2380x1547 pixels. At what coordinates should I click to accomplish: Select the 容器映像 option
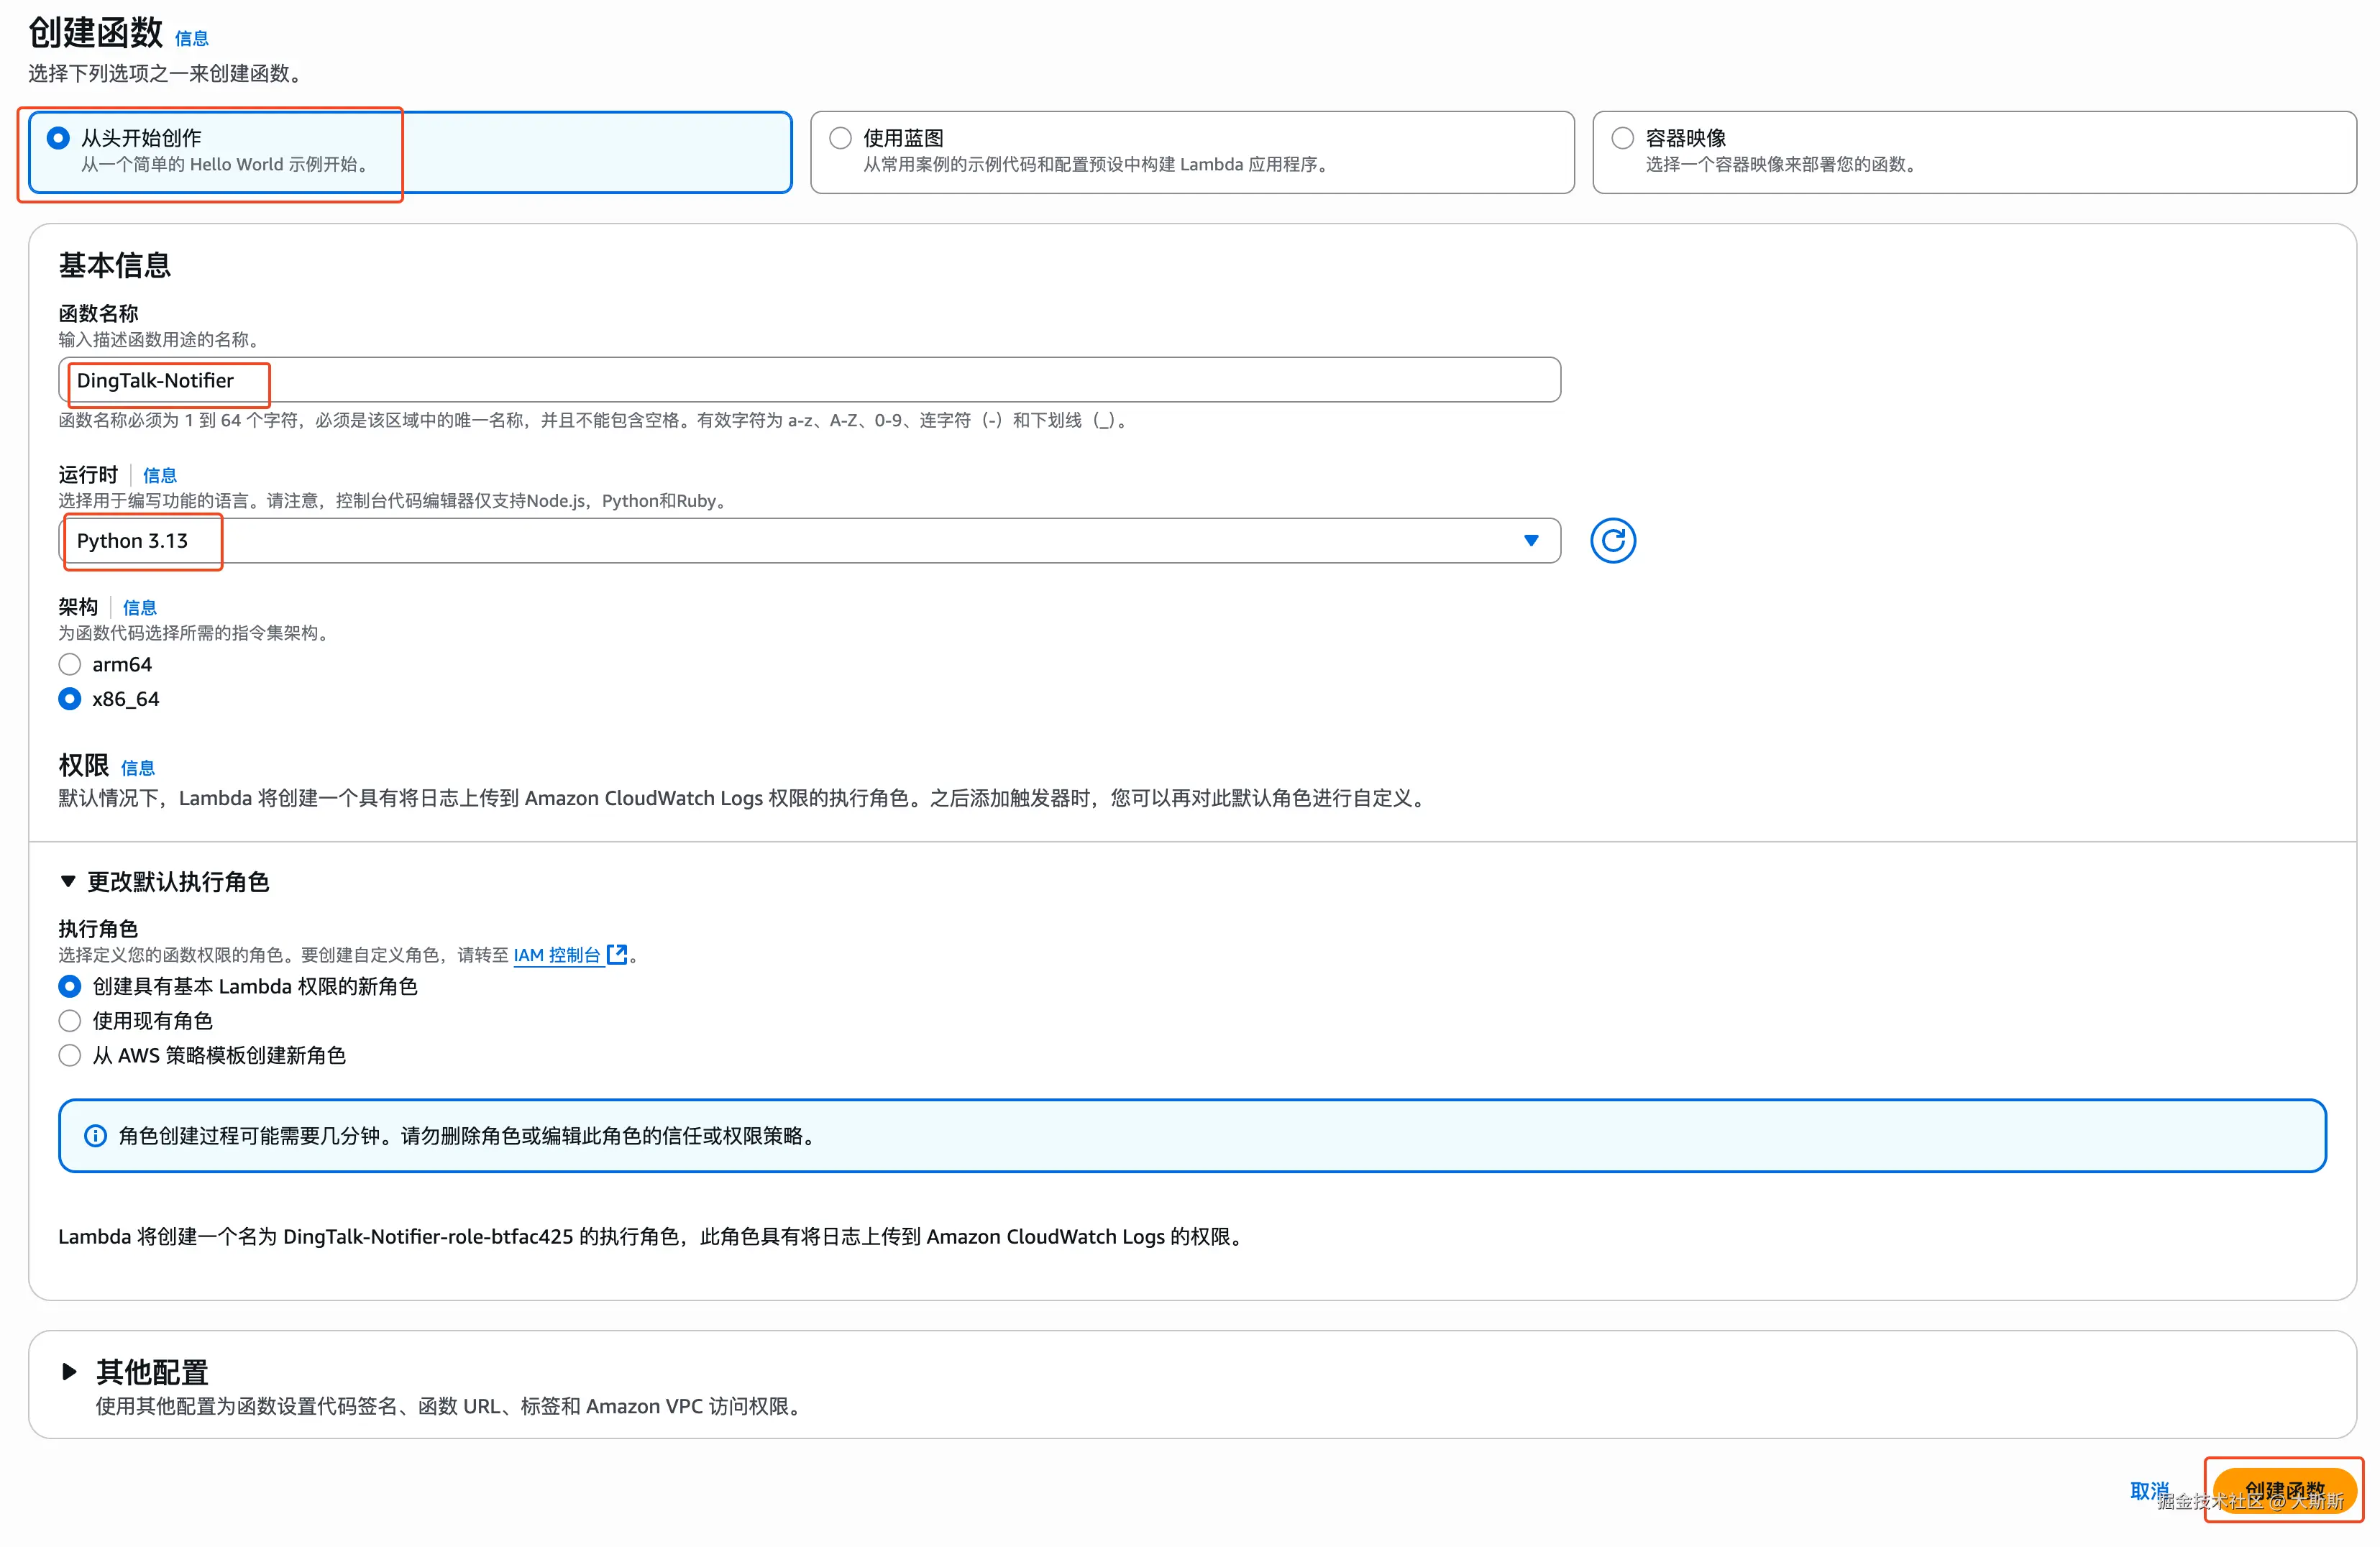coord(1622,138)
